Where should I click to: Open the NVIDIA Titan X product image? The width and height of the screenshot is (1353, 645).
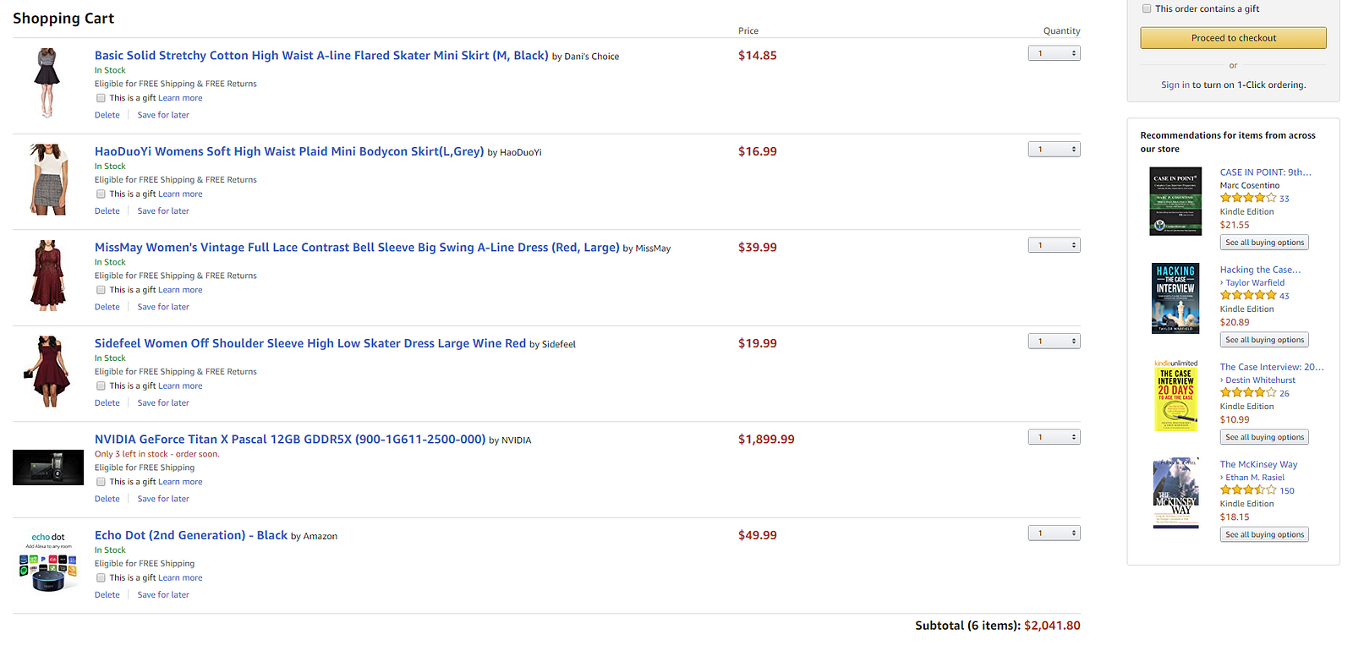48,467
